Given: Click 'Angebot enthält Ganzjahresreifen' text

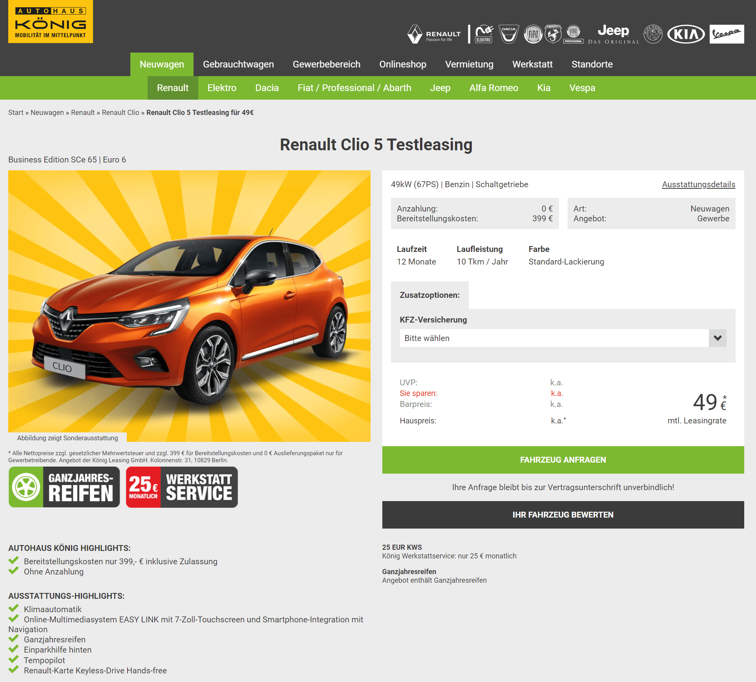Looking at the screenshot, I should pos(434,580).
